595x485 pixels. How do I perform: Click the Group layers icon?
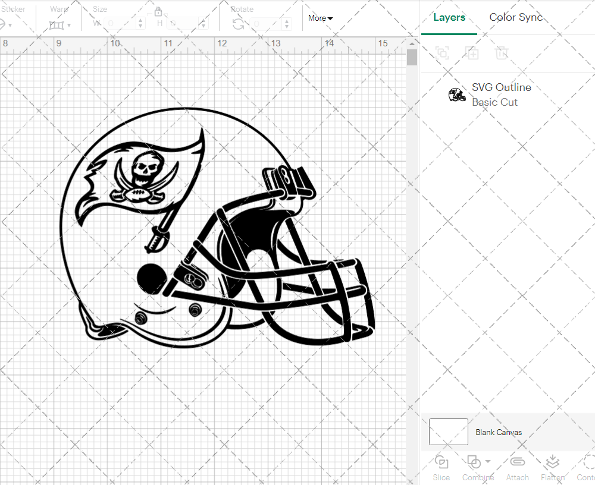(442, 53)
